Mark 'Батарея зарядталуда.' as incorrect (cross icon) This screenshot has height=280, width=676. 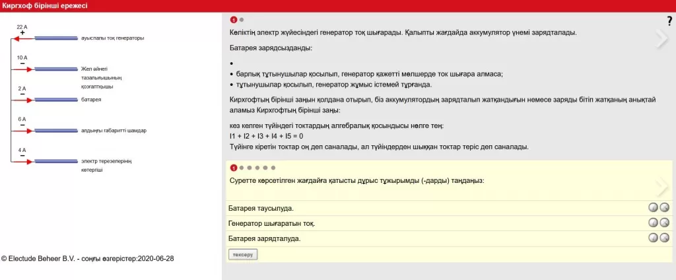(x=664, y=238)
